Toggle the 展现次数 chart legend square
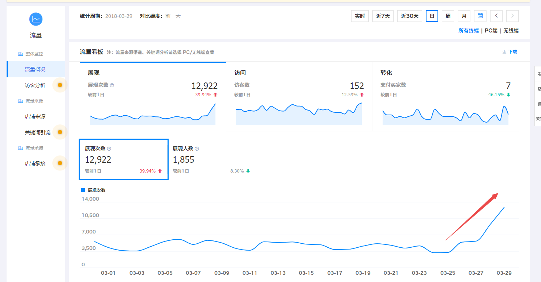The height and width of the screenshot is (282, 541). pos(83,190)
